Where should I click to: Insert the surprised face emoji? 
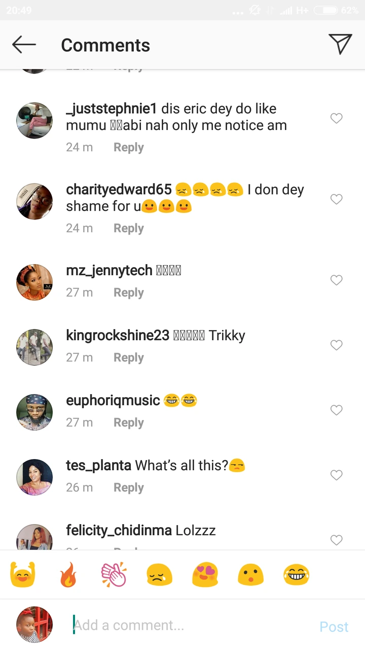point(250,575)
